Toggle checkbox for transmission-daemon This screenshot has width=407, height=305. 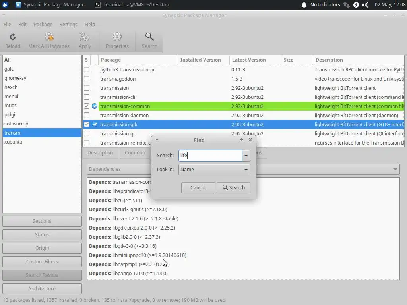coord(87,115)
